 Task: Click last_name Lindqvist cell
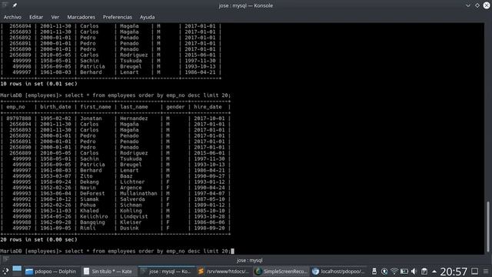(x=134, y=216)
